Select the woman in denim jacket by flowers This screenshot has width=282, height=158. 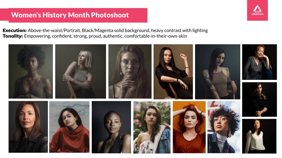coord(152,127)
